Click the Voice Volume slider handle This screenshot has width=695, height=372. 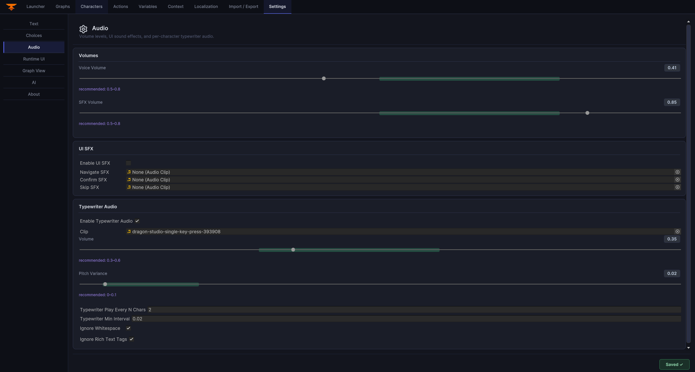click(324, 78)
